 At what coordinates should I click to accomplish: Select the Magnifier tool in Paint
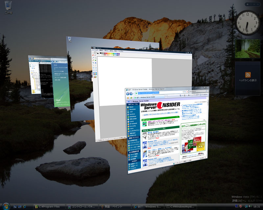point(95,58)
